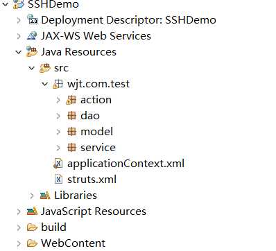Click the src source folder icon
The height and width of the screenshot is (251, 276).
tap(45, 68)
